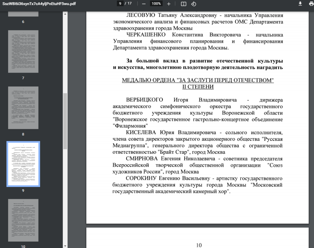Click the zoom in plus button
The height and width of the screenshot is (248, 314).
point(168,4)
